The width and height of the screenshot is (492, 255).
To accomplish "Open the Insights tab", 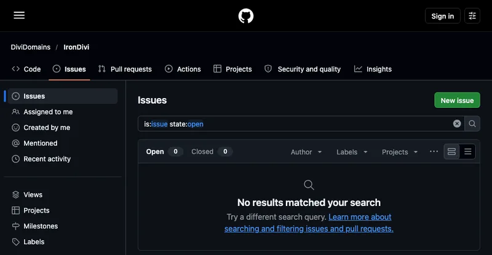I will (x=373, y=69).
